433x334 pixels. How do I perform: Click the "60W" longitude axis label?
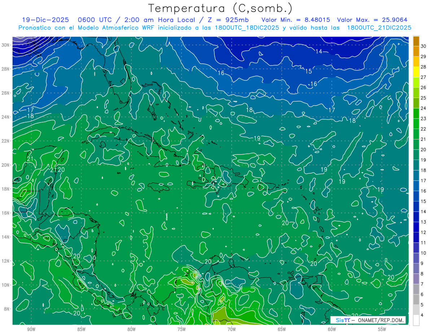332,329
